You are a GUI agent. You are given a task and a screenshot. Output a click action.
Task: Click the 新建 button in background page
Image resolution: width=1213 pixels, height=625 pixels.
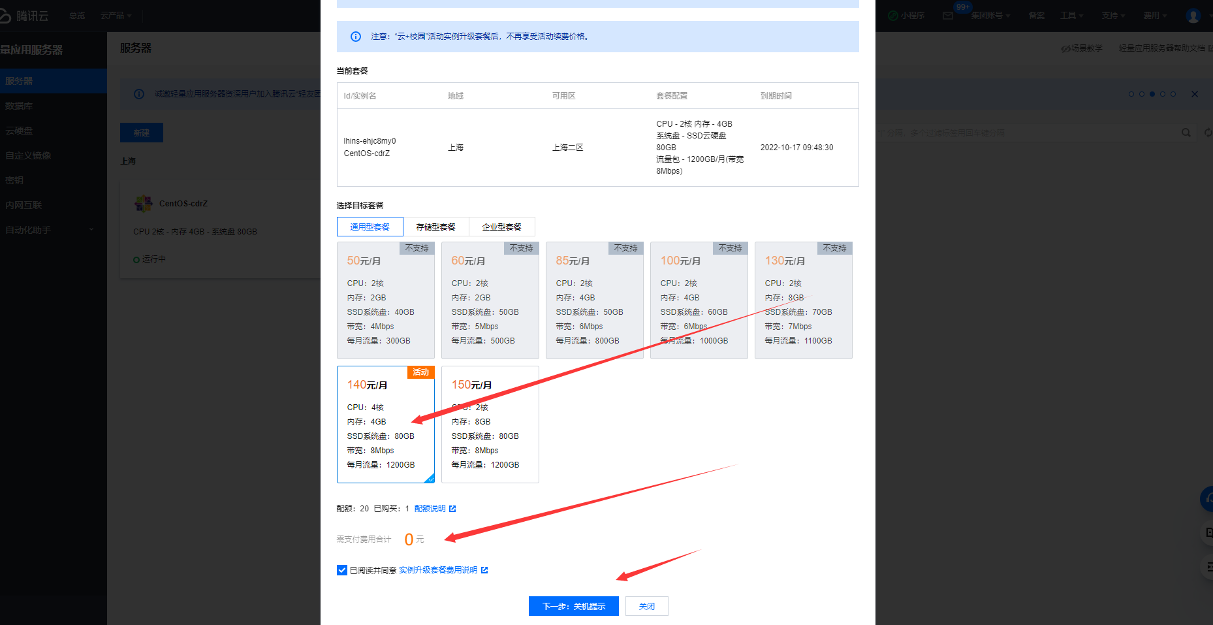coord(142,133)
